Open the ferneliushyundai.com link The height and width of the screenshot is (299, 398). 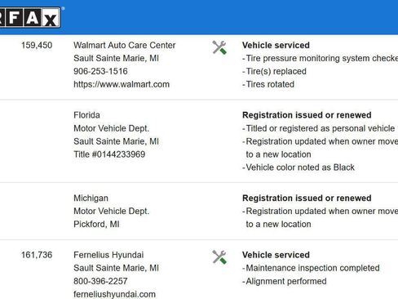click(x=114, y=294)
